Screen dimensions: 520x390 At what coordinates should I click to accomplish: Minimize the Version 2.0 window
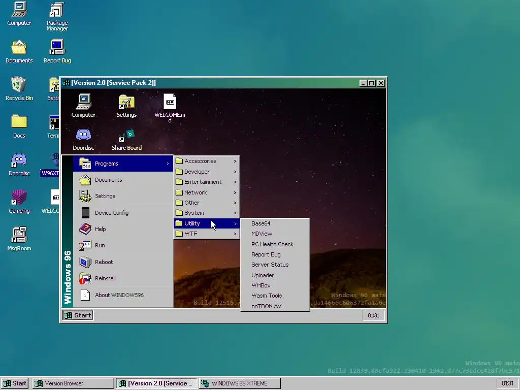tap(364, 83)
